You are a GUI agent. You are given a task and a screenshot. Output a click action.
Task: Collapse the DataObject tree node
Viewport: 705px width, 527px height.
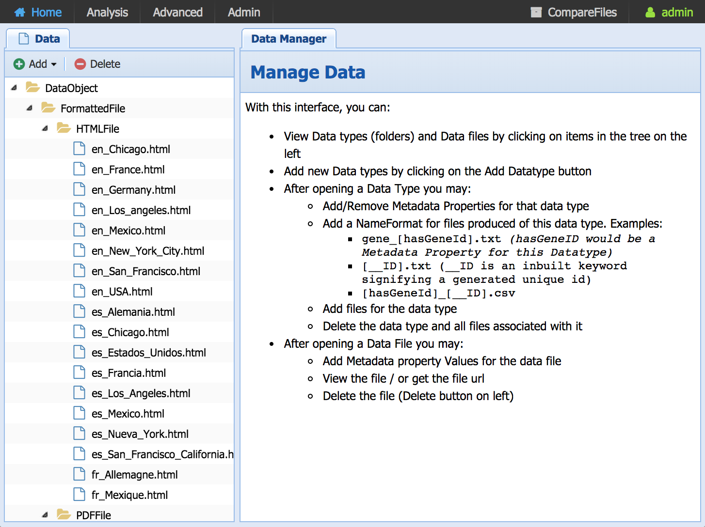pos(14,88)
